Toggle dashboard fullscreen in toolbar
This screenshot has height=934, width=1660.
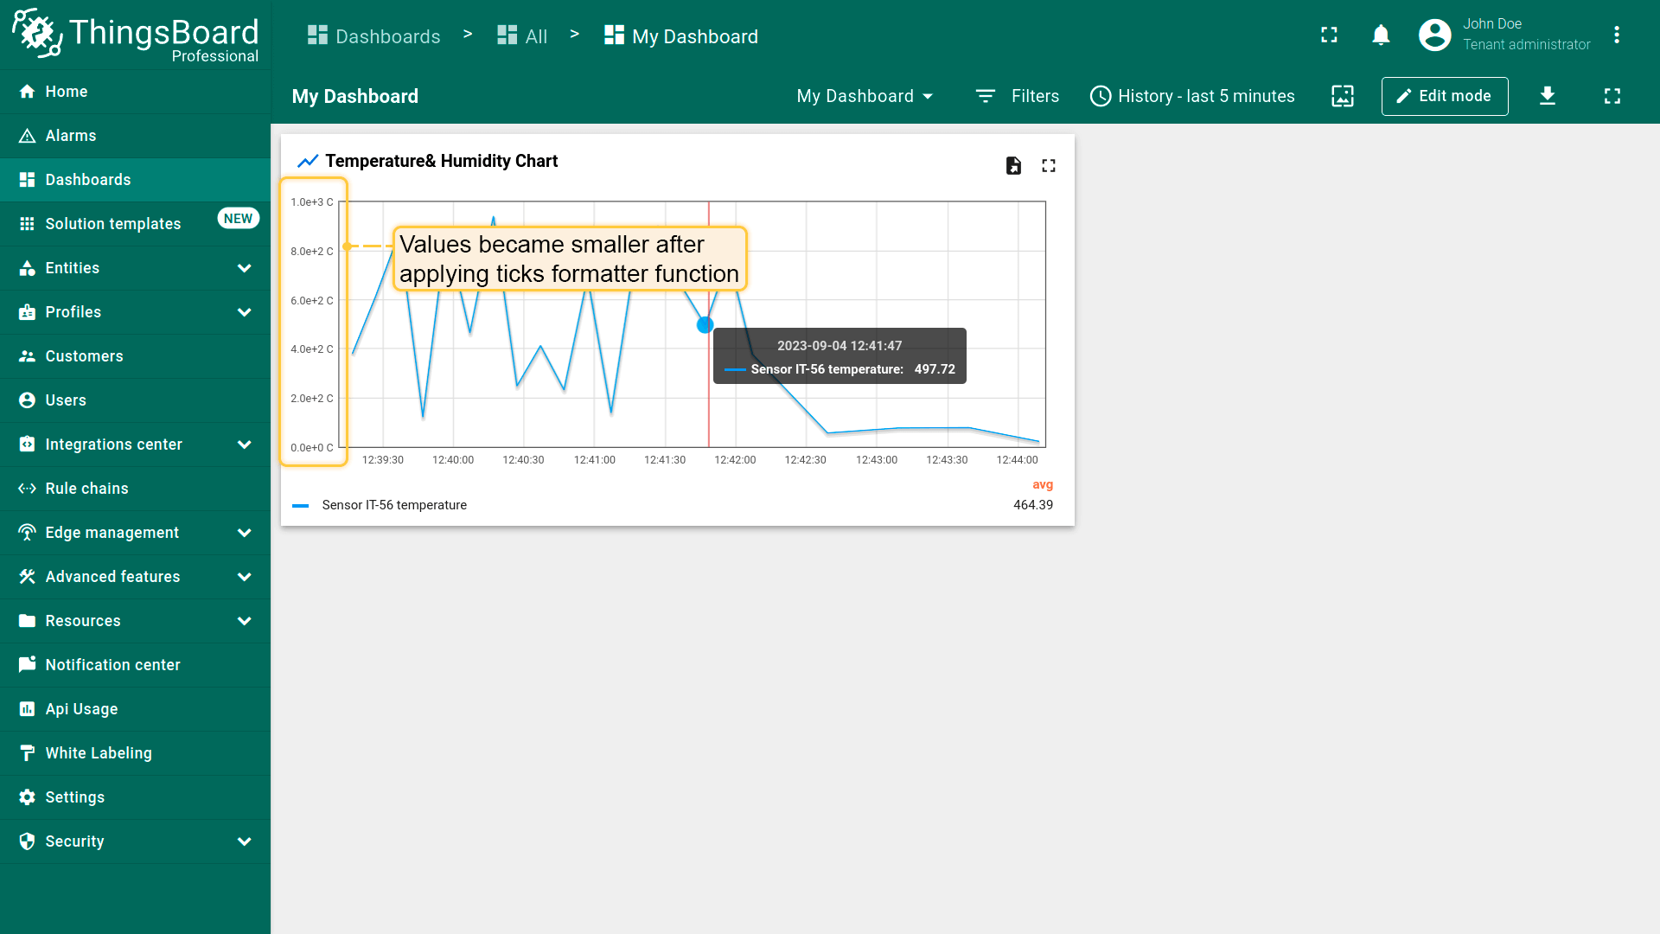1612,96
